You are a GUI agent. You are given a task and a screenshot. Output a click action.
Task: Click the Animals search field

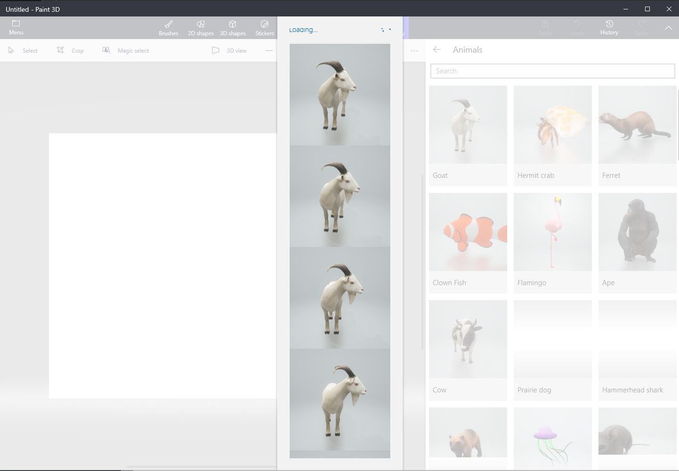(552, 71)
